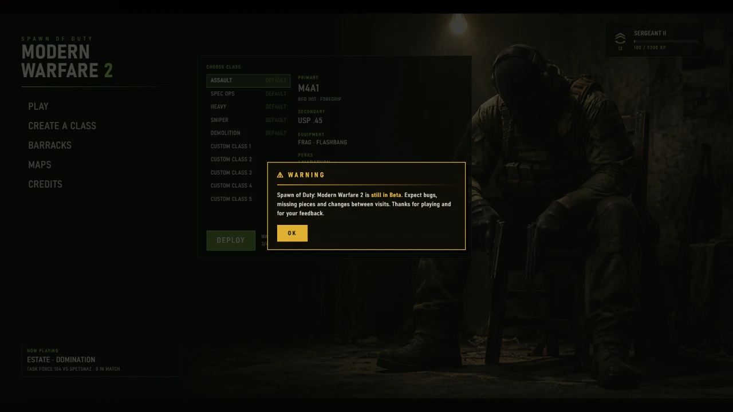The height and width of the screenshot is (412, 733).
Task: Dismiss the warning with the OK button
Action: 292,233
